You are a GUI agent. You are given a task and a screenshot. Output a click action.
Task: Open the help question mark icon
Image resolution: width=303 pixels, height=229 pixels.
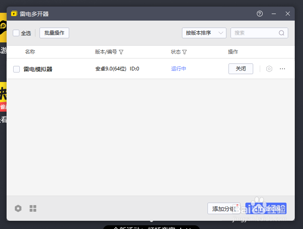(259, 14)
